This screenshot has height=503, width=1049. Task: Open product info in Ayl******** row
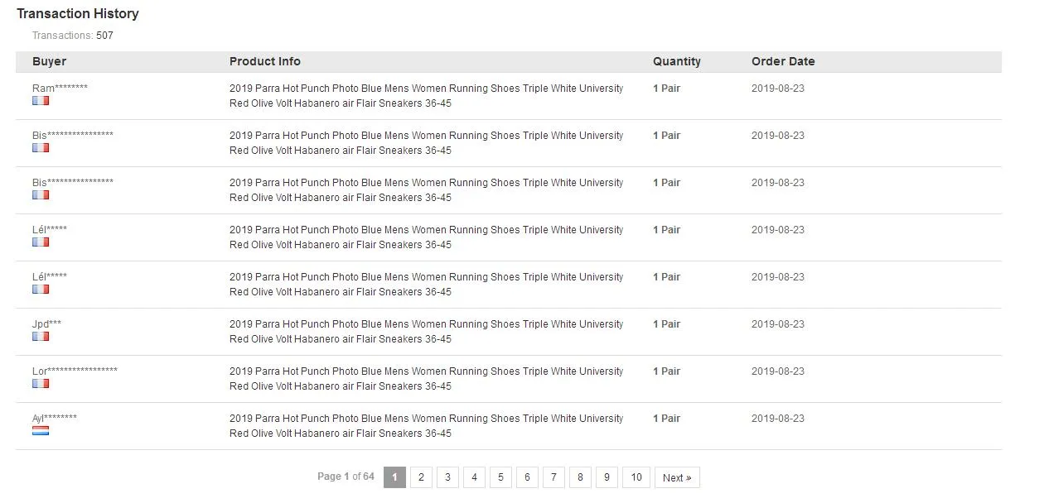coord(426,426)
